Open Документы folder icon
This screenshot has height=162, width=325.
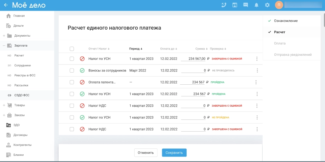[9, 36]
